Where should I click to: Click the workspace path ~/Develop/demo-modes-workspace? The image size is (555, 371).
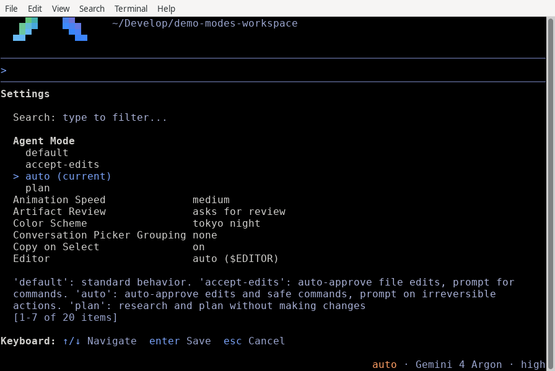(x=205, y=24)
